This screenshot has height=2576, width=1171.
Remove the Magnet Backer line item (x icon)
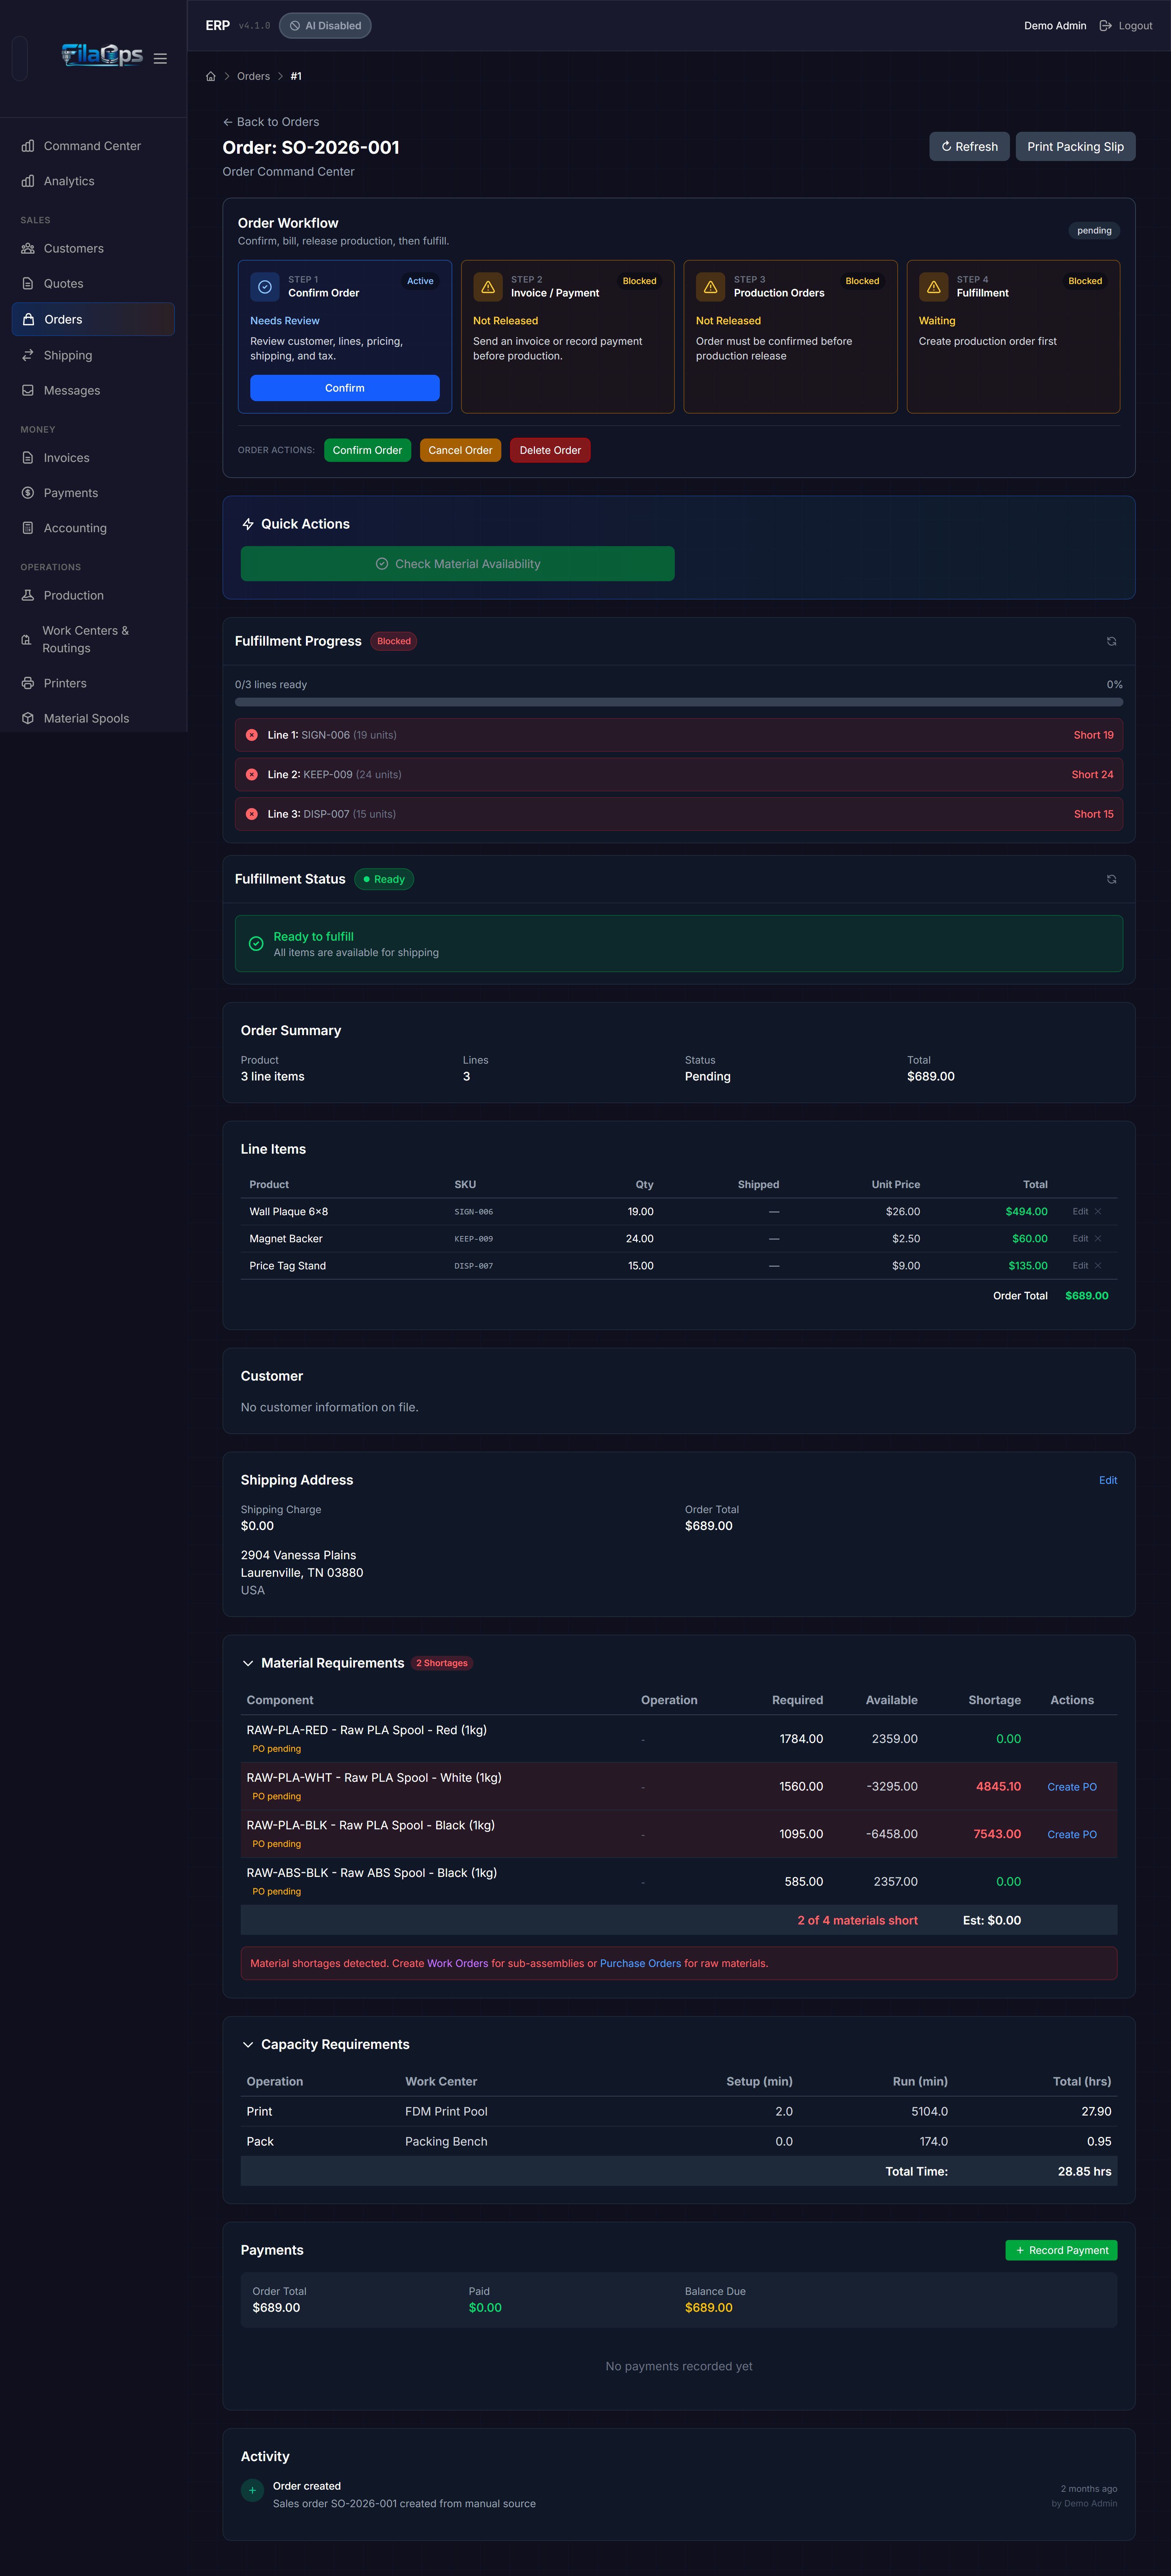1098,1238
